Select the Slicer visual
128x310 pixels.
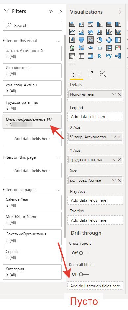point(72,56)
